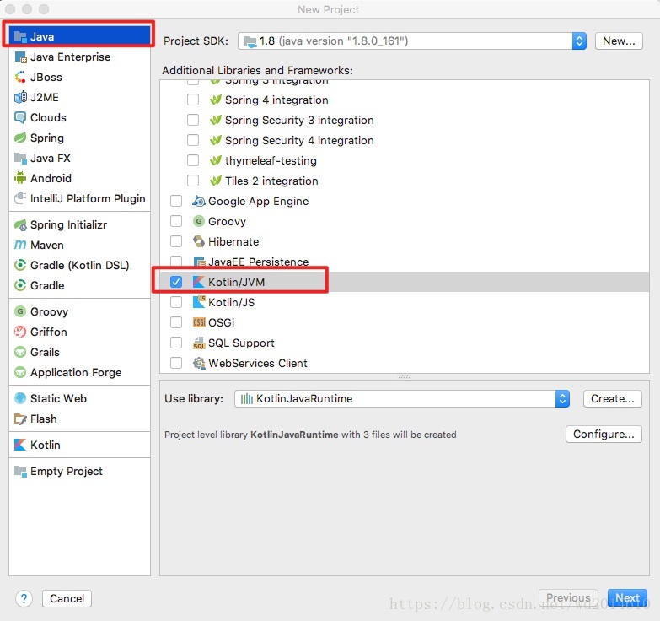Viewport: 660px width, 621px height.
Task: Select the IntelliJ Platform Plugin icon
Action: pos(20,198)
